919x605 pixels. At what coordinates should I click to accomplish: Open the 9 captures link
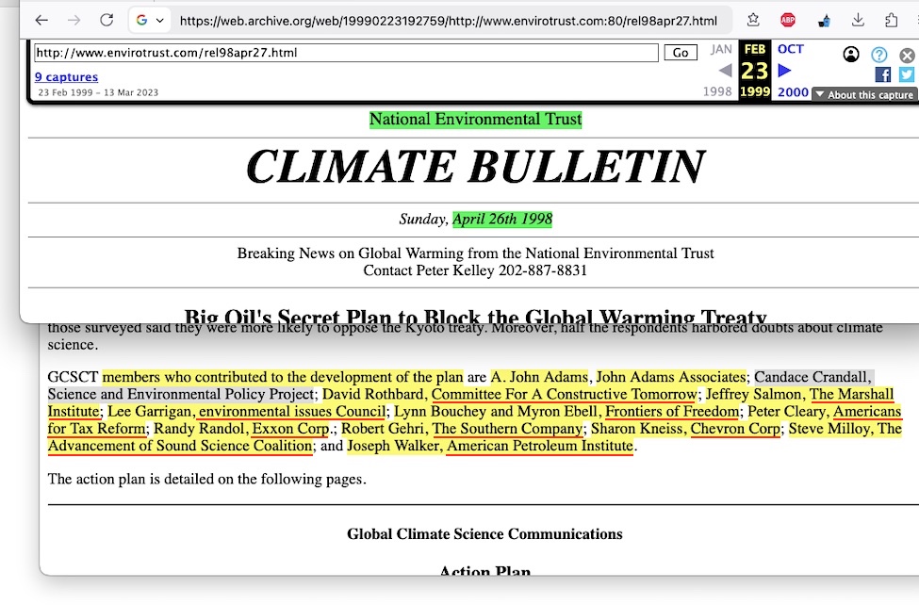[66, 77]
